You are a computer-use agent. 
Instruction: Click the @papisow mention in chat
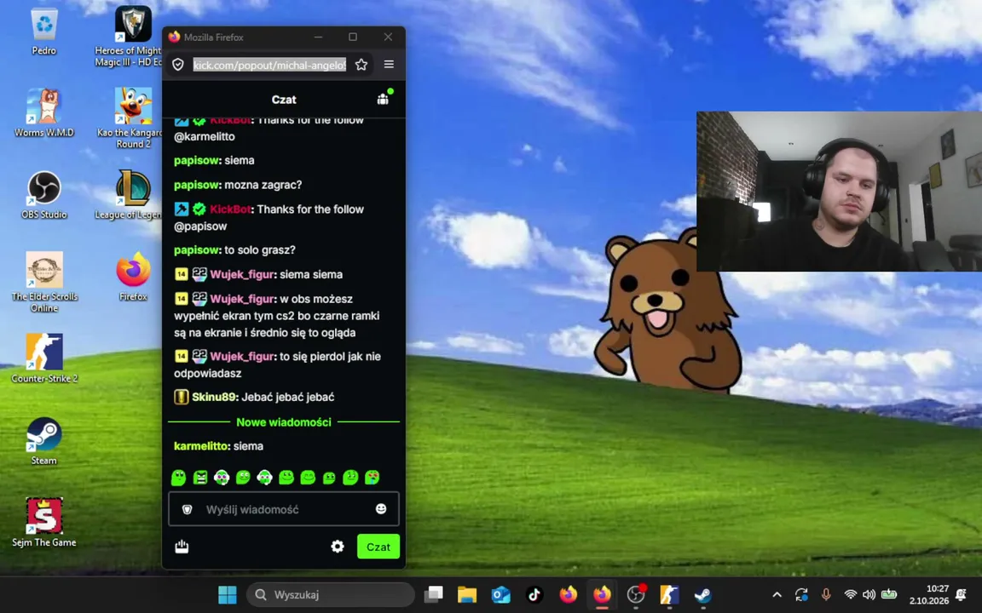[200, 226]
